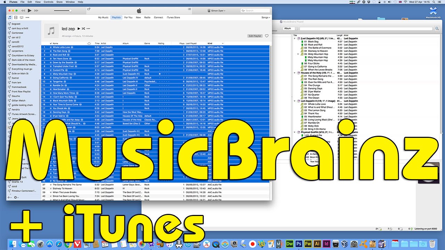Open the Store menu in menu bar
445x250 pixels.
pyautogui.click(x=59, y=2)
